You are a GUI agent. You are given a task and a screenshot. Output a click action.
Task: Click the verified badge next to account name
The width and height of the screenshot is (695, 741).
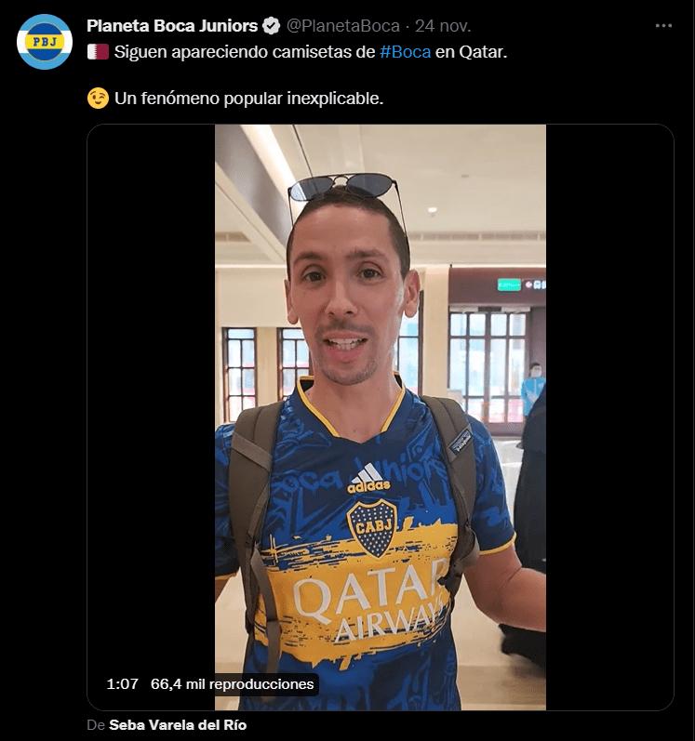coord(272,26)
